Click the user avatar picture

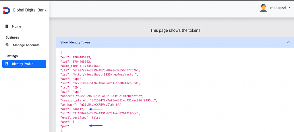pos(264,8)
